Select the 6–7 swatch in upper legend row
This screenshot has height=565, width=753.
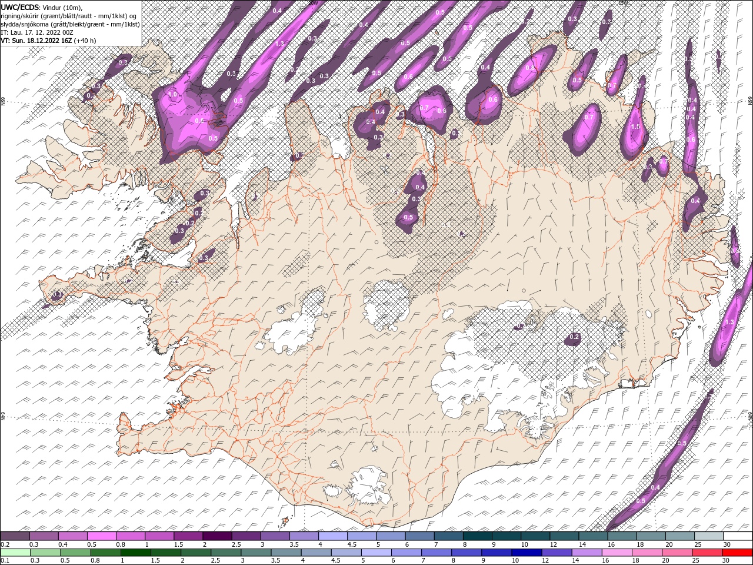pos(419,536)
